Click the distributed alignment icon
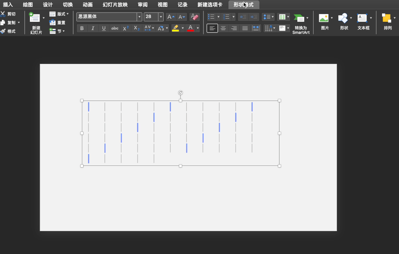Screen dimensions: 399x254 pos(256,28)
